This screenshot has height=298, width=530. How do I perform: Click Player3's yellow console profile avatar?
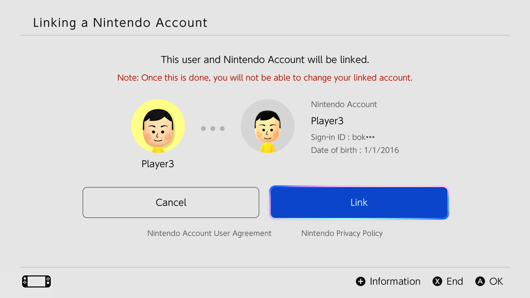[x=158, y=126]
